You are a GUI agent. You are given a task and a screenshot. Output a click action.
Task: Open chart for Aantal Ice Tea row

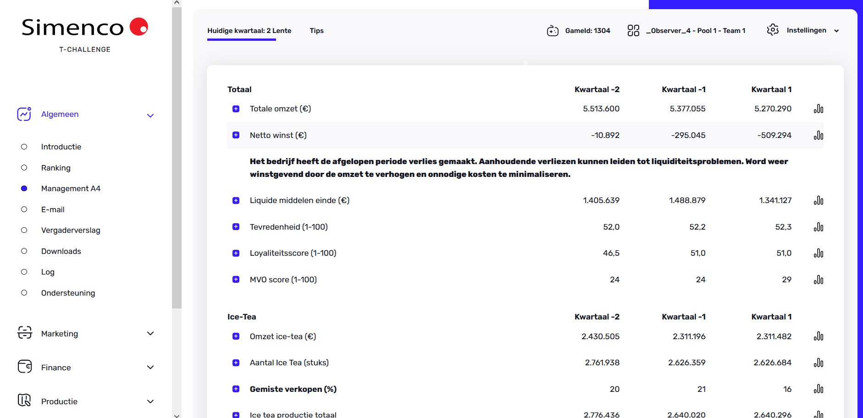(x=819, y=363)
